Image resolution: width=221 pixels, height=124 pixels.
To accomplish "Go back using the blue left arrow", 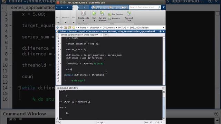I will 58,28.
